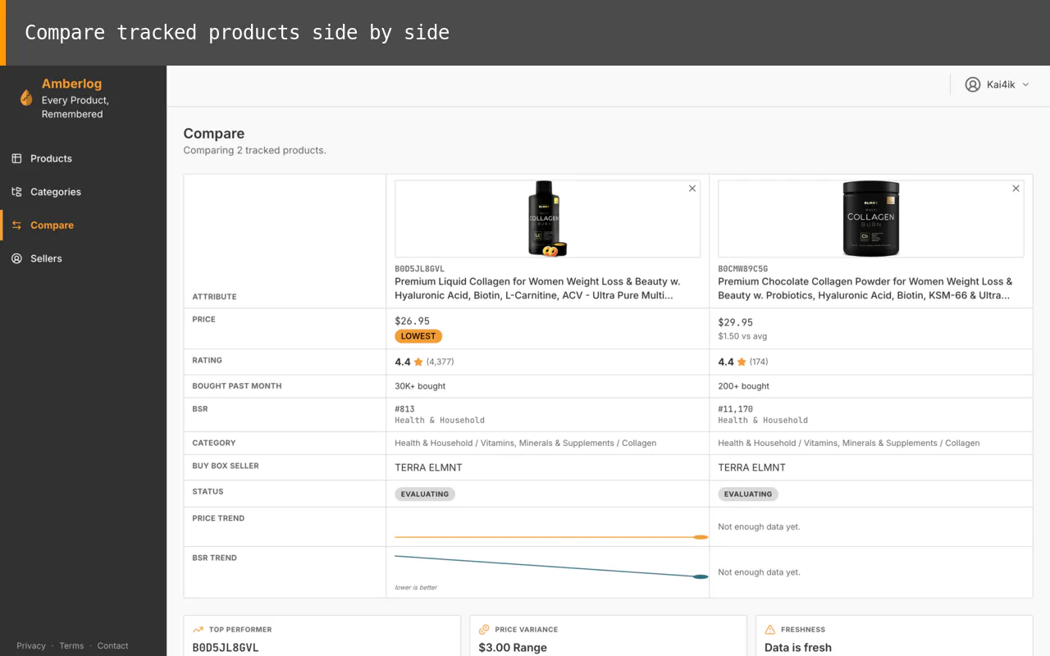Click the "Data is fresh" freshness text

coord(798,648)
